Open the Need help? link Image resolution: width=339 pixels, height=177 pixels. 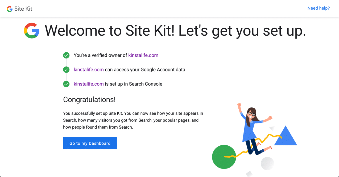tap(319, 8)
